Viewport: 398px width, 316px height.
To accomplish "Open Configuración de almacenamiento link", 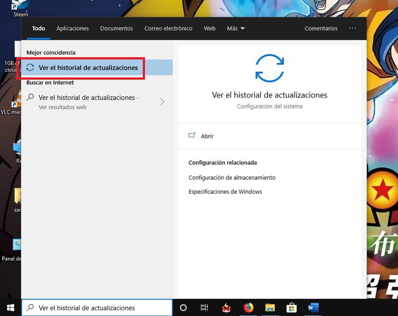I will click(232, 177).
